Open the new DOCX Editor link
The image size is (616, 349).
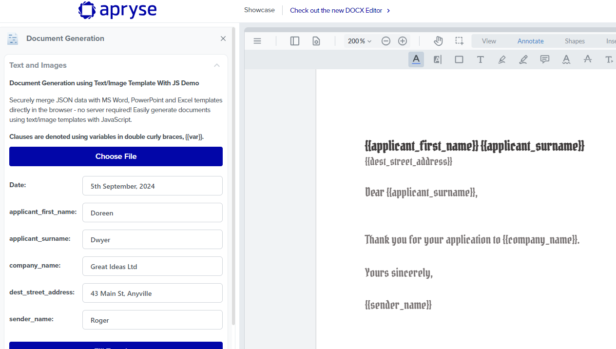pyautogui.click(x=336, y=10)
